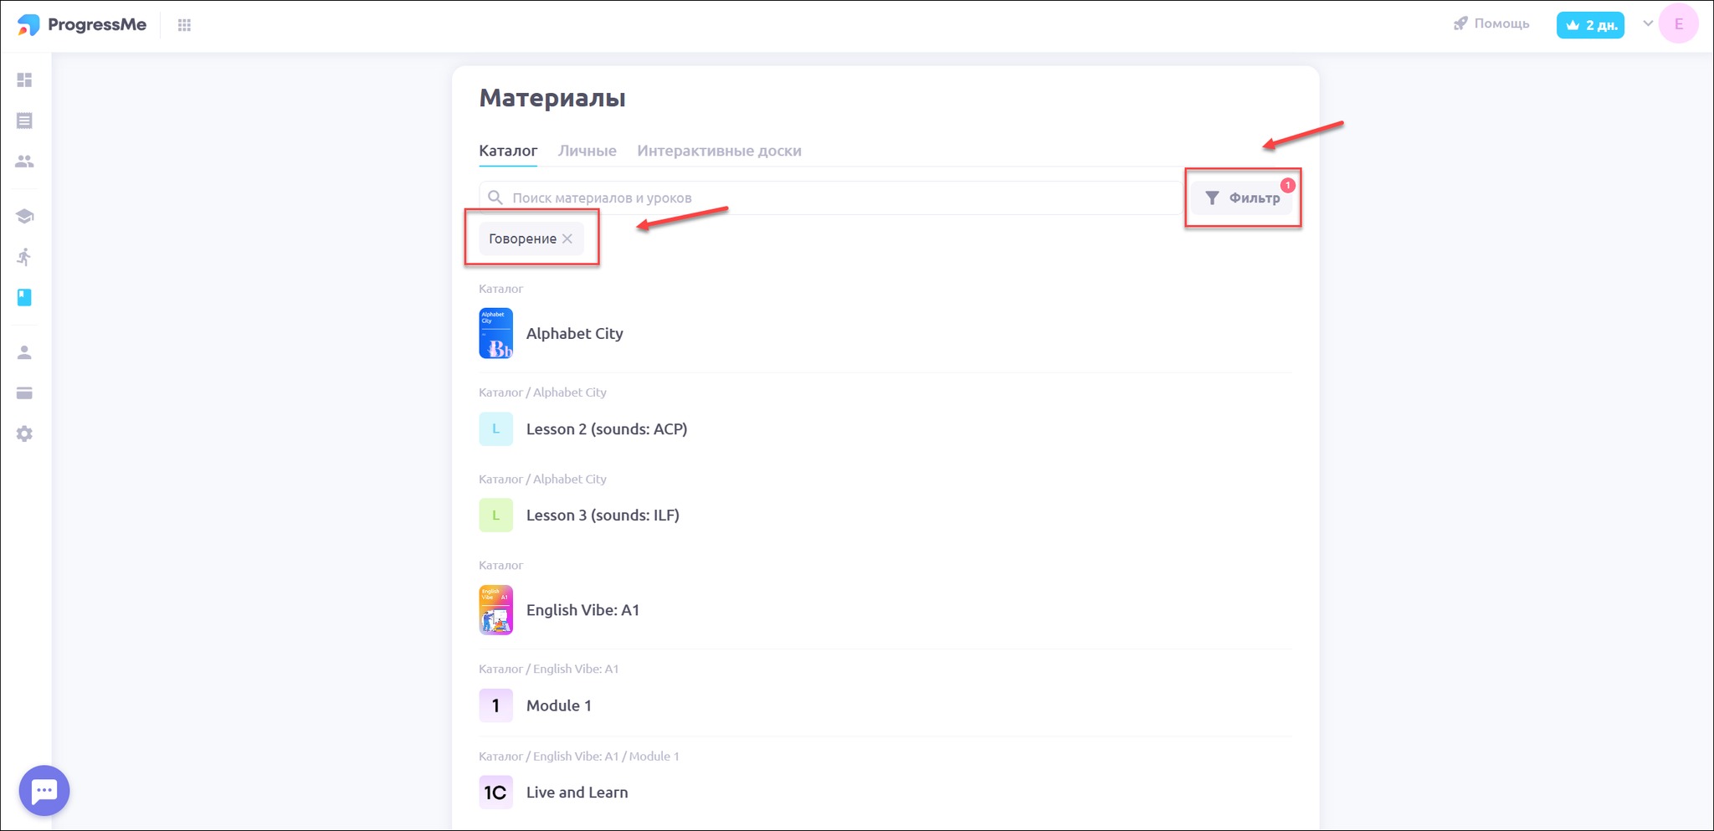The height and width of the screenshot is (831, 1714).
Task: Click the 2 дн. subscription button
Action: click(1590, 25)
